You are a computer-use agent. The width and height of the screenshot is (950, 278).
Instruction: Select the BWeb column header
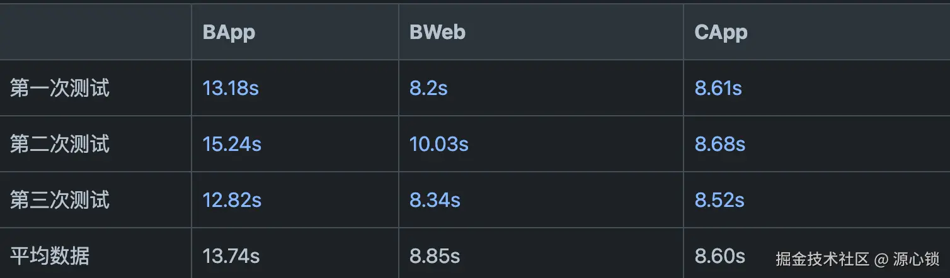pos(437,33)
